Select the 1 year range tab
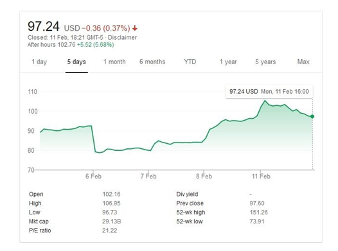The width and height of the screenshot is (338, 251). [x=228, y=62]
